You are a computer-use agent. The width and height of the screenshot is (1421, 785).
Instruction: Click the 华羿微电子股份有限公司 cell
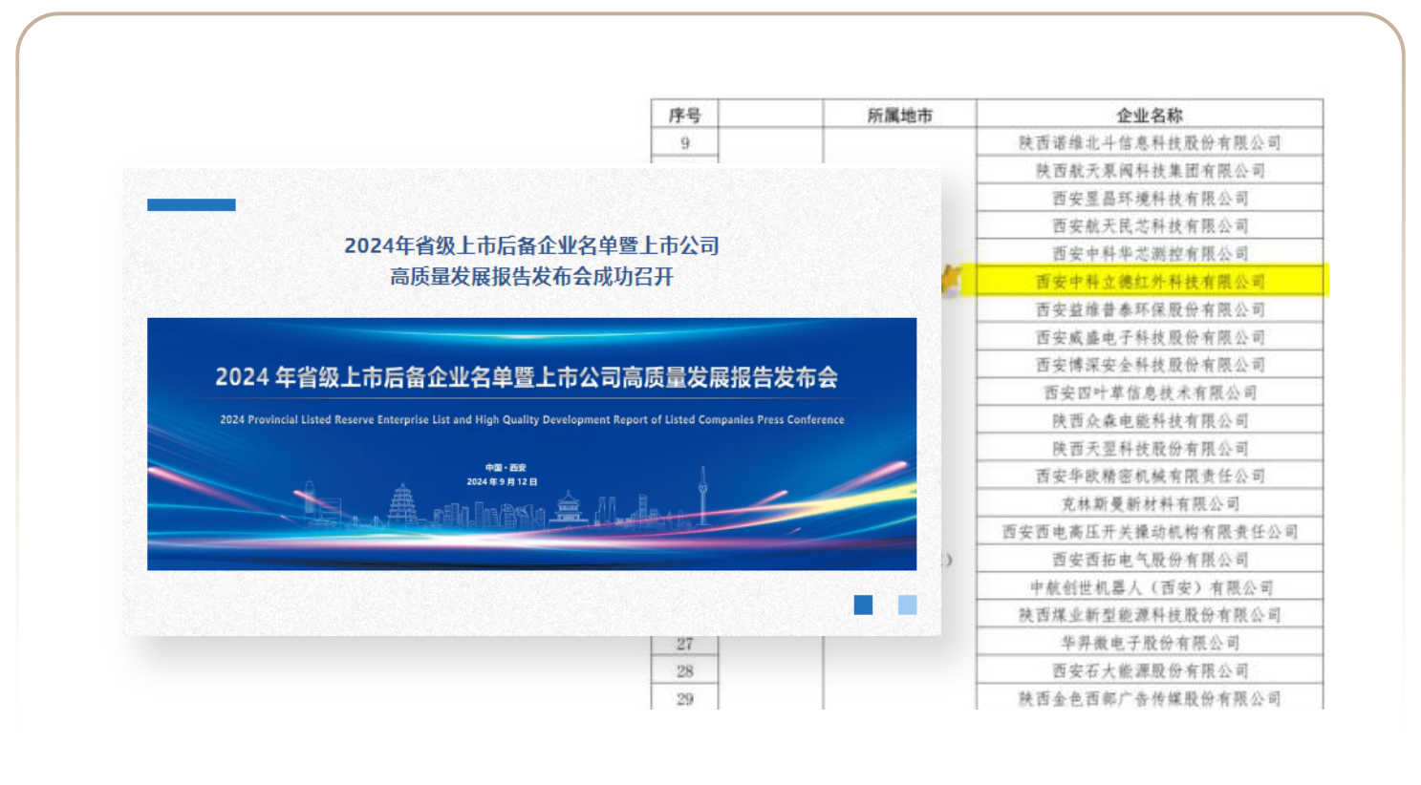pos(1150,643)
